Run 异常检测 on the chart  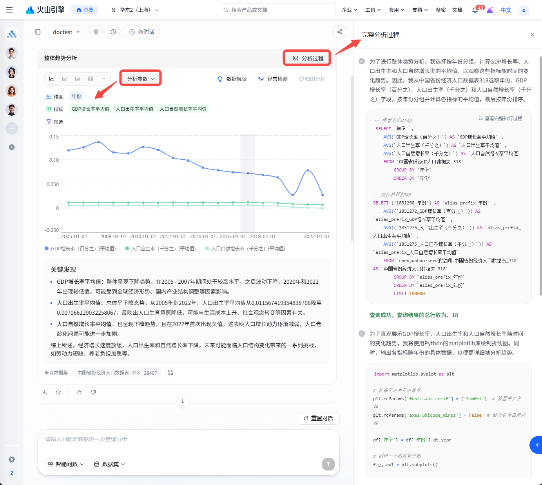(273, 79)
